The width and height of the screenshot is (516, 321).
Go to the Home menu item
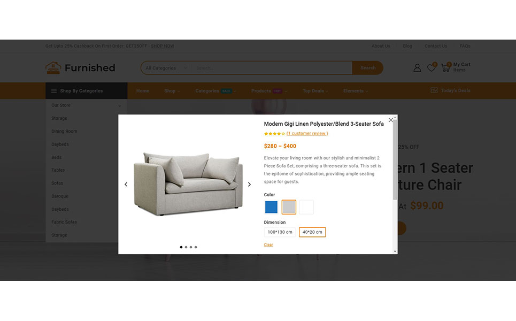143,91
